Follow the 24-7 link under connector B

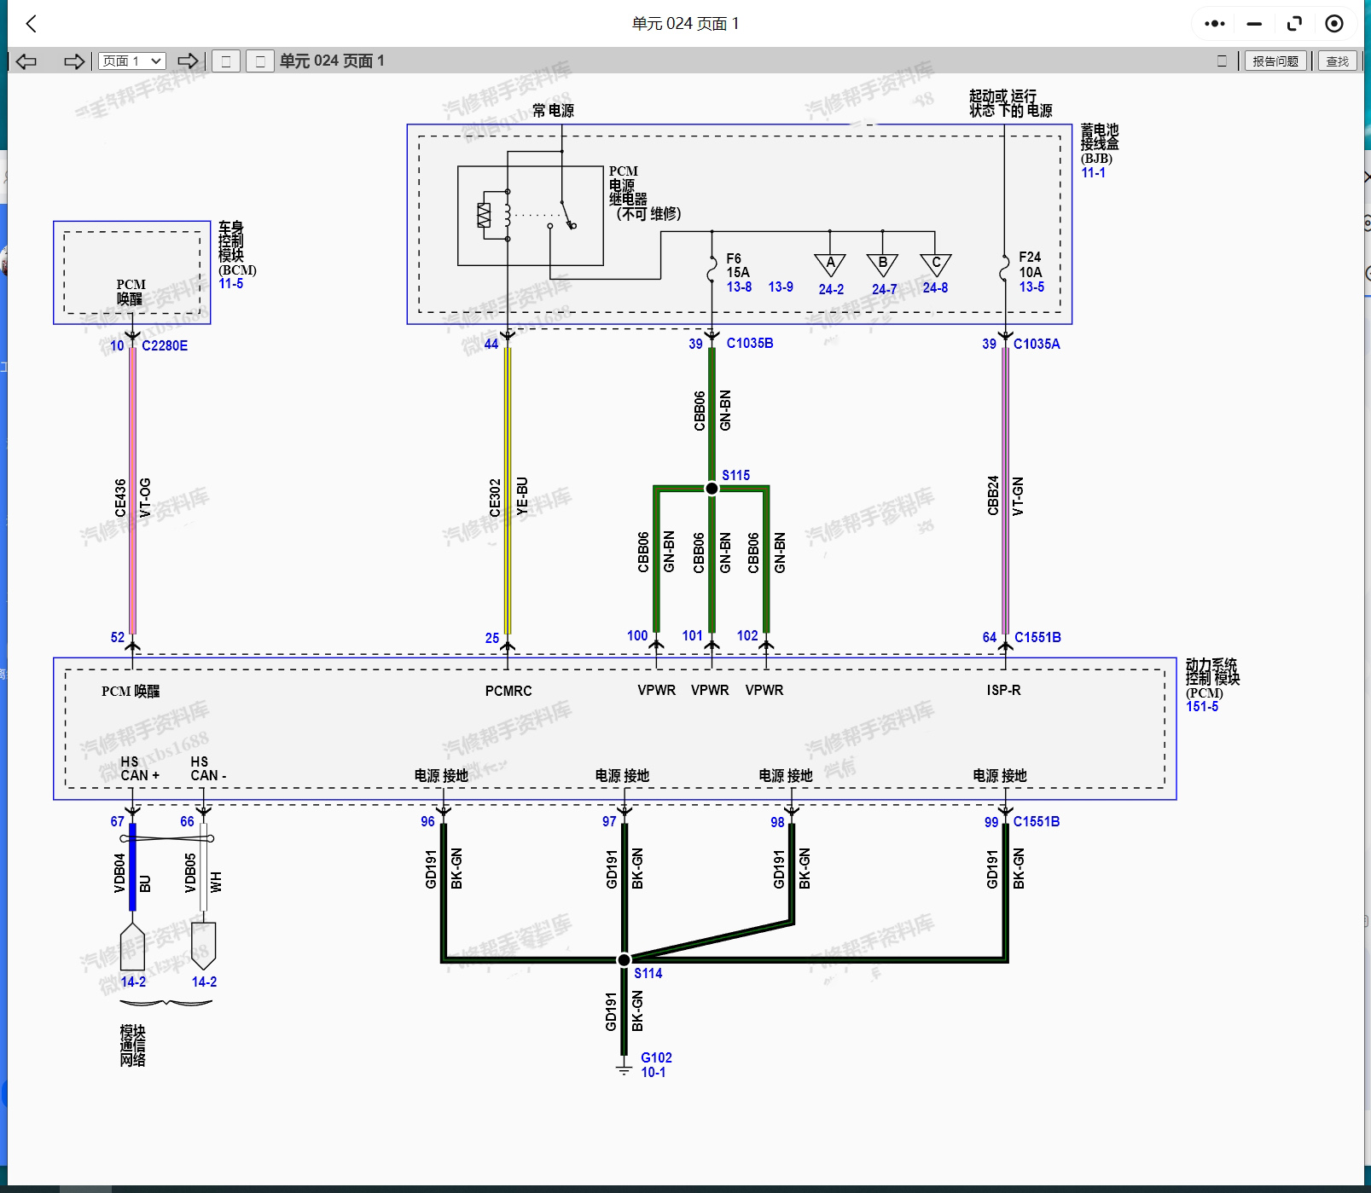884,289
